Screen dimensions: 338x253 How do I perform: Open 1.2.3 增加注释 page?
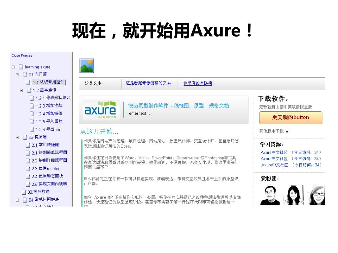click(x=49, y=106)
